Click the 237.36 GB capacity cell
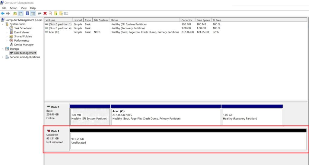This screenshot has width=309, height=165. pyautogui.click(x=187, y=32)
